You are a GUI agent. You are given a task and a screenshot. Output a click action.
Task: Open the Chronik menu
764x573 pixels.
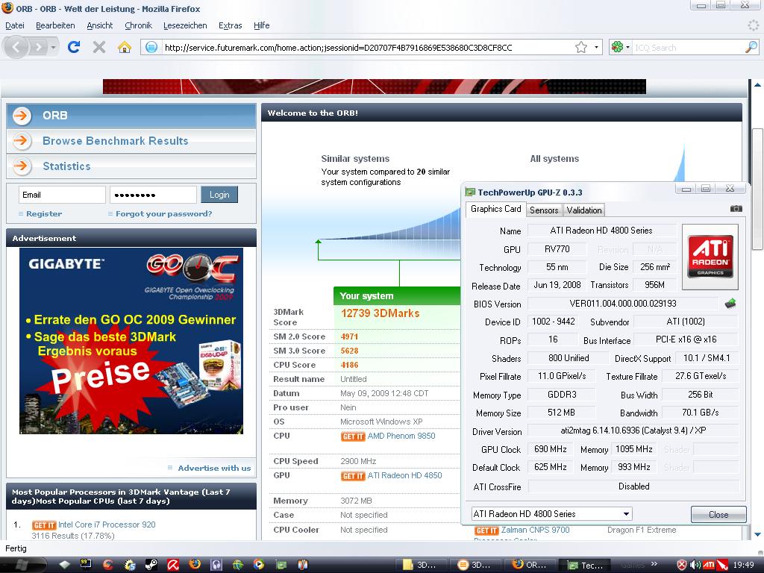tap(138, 25)
